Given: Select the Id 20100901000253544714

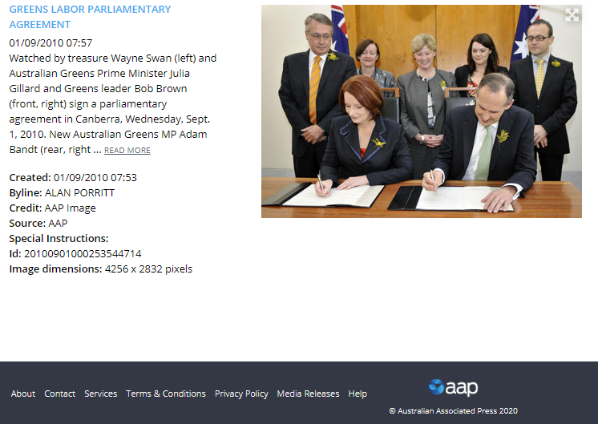Looking at the screenshot, I should 75,253.
